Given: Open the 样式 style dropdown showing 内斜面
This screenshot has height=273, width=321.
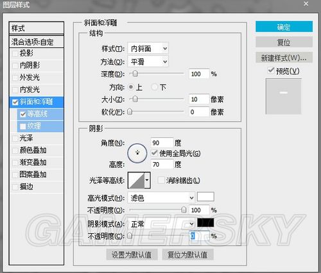Looking at the screenshot, I should [148, 49].
